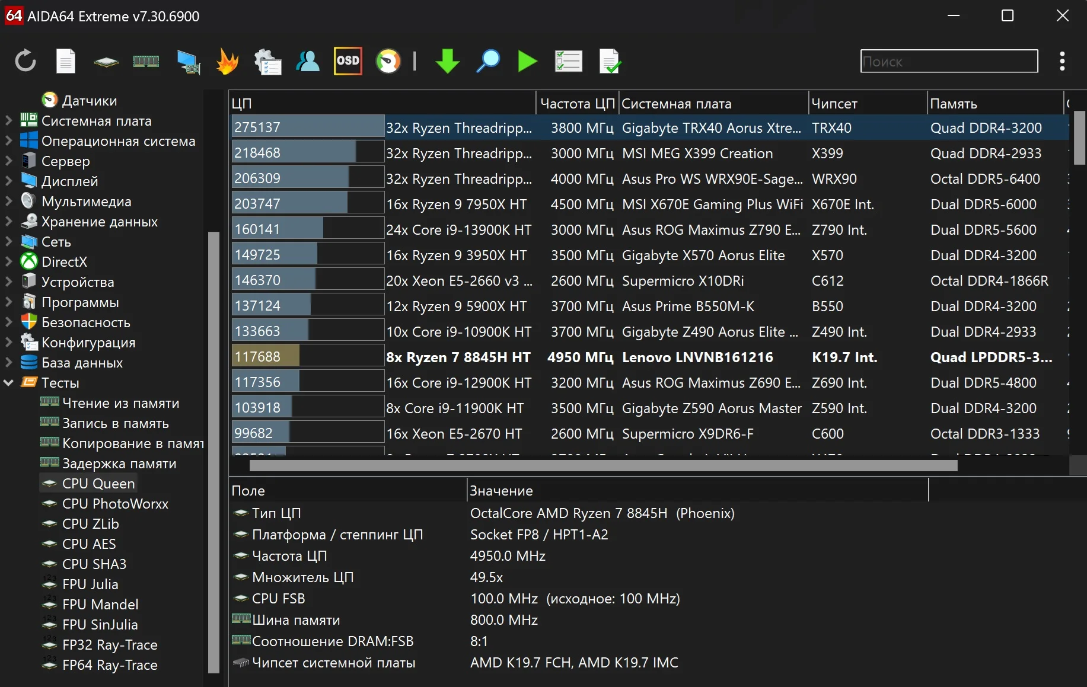Open the OSD panel icon
Viewport: 1087px width, 687px height.
[x=348, y=61]
